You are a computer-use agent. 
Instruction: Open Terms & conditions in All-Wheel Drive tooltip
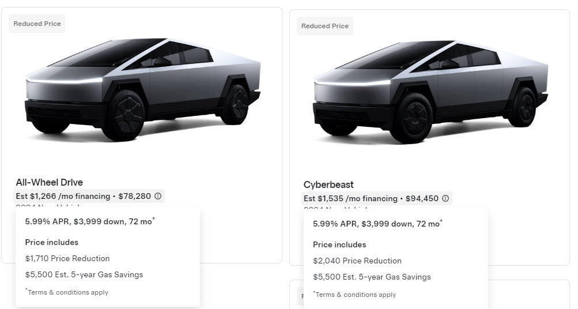coord(68,292)
